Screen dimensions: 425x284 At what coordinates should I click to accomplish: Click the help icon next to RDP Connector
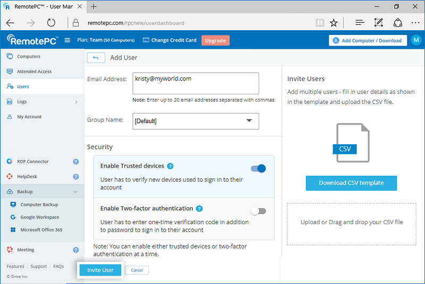click(x=75, y=162)
